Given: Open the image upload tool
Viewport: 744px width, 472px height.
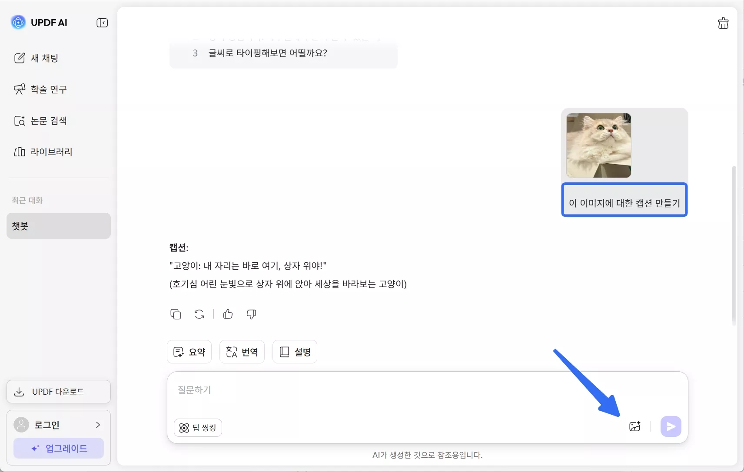Looking at the screenshot, I should [x=635, y=426].
